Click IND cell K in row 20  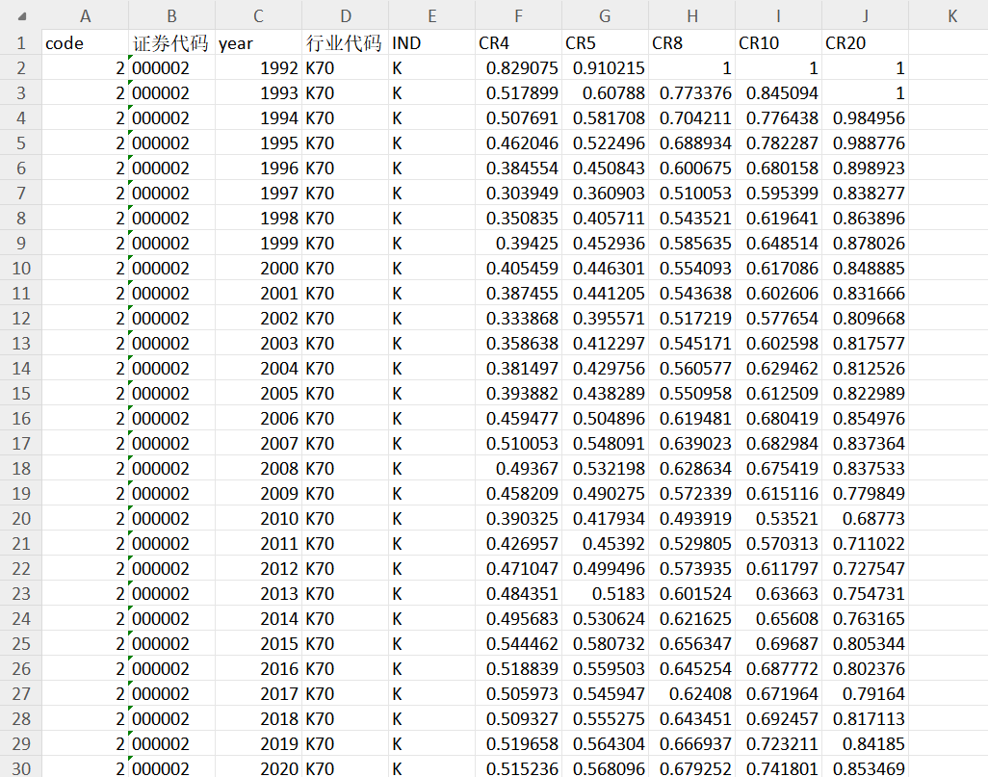[431, 519]
